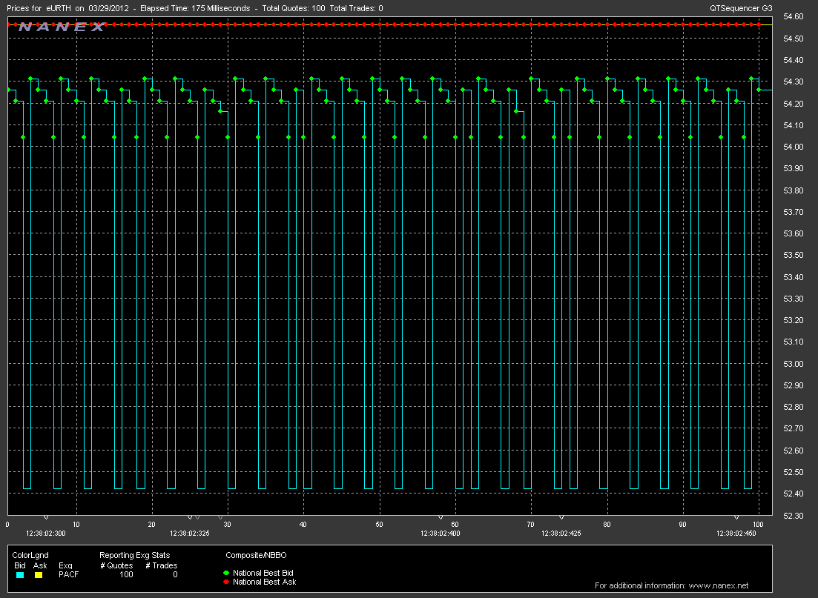Viewport: 818px width, 598px height.
Task: Click the 12:38:02:425 time label
Action: [x=561, y=534]
